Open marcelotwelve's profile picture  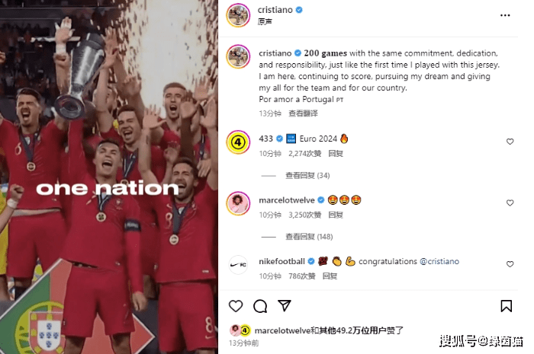click(x=238, y=203)
